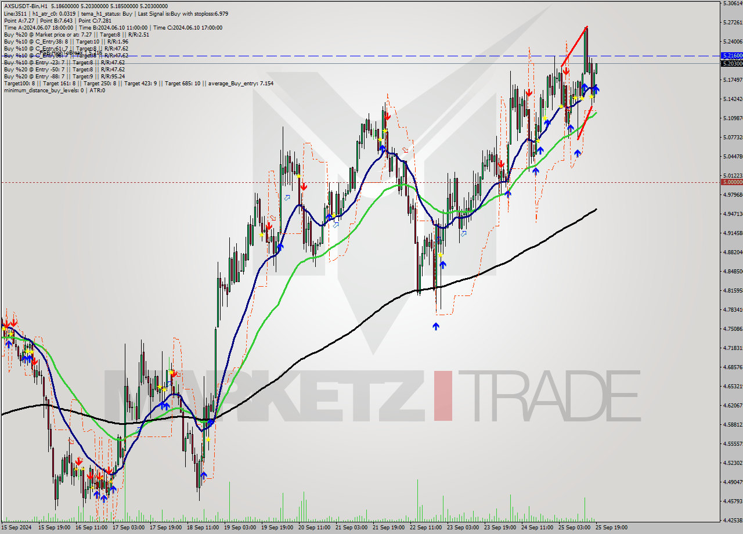The height and width of the screenshot is (534, 743).
Task: Click the 4.84850 price axis label
Action: 733,271
